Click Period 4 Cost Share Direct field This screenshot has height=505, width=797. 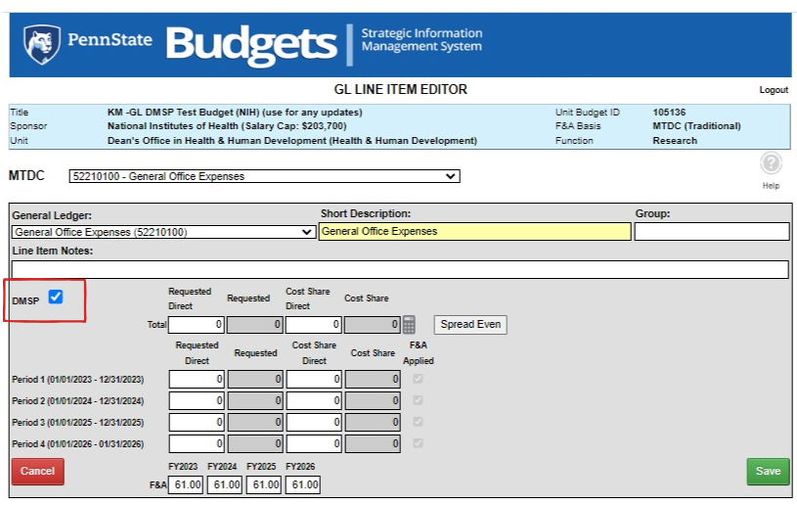coord(314,444)
